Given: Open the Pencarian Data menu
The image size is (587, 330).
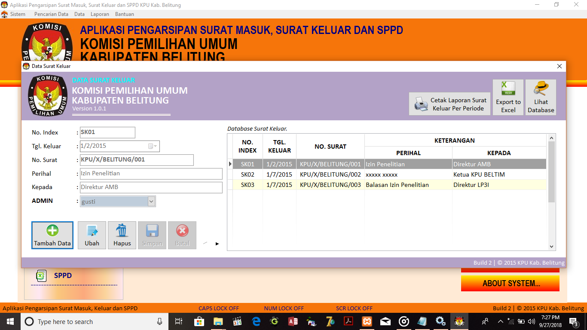Looking at the screenshot, I should point(51,14).
